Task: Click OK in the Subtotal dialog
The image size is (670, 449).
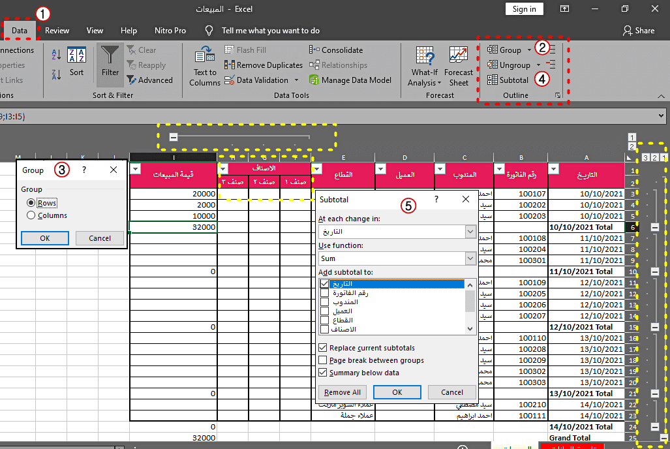Action: point(397,392)
